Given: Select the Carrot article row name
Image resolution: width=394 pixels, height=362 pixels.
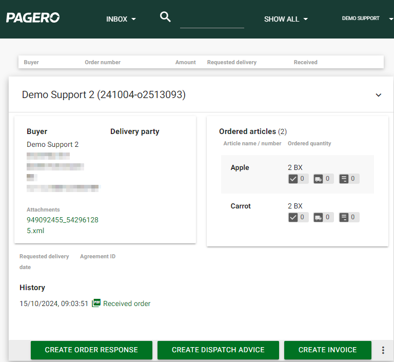Looking at the screenshot, I should 241,206.
